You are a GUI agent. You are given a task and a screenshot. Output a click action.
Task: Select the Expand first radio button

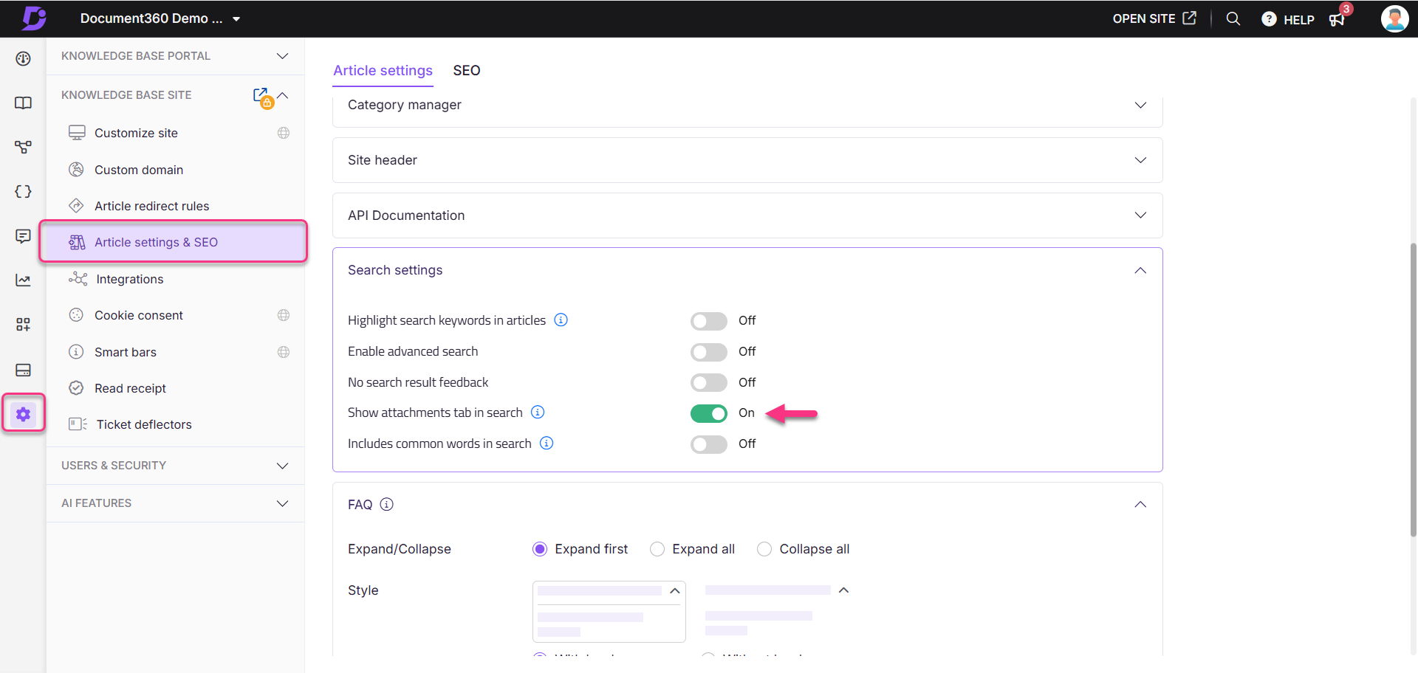click(540, 549)
